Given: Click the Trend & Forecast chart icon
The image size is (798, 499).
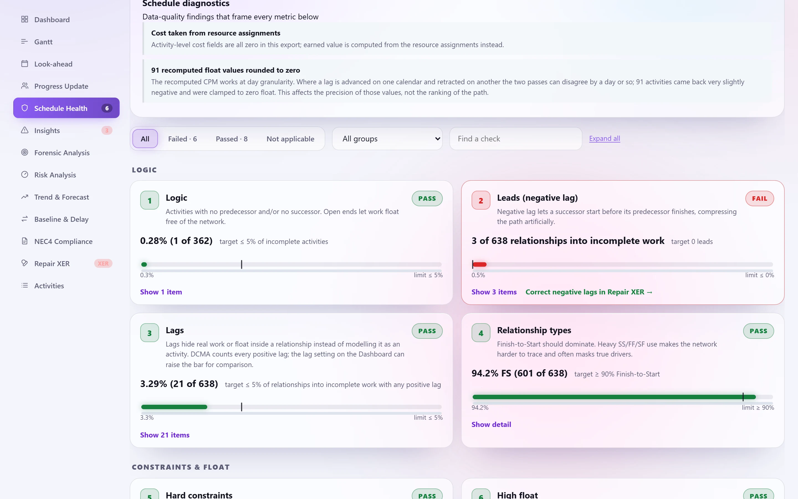Looking at the screenshot, I should 24,197.
